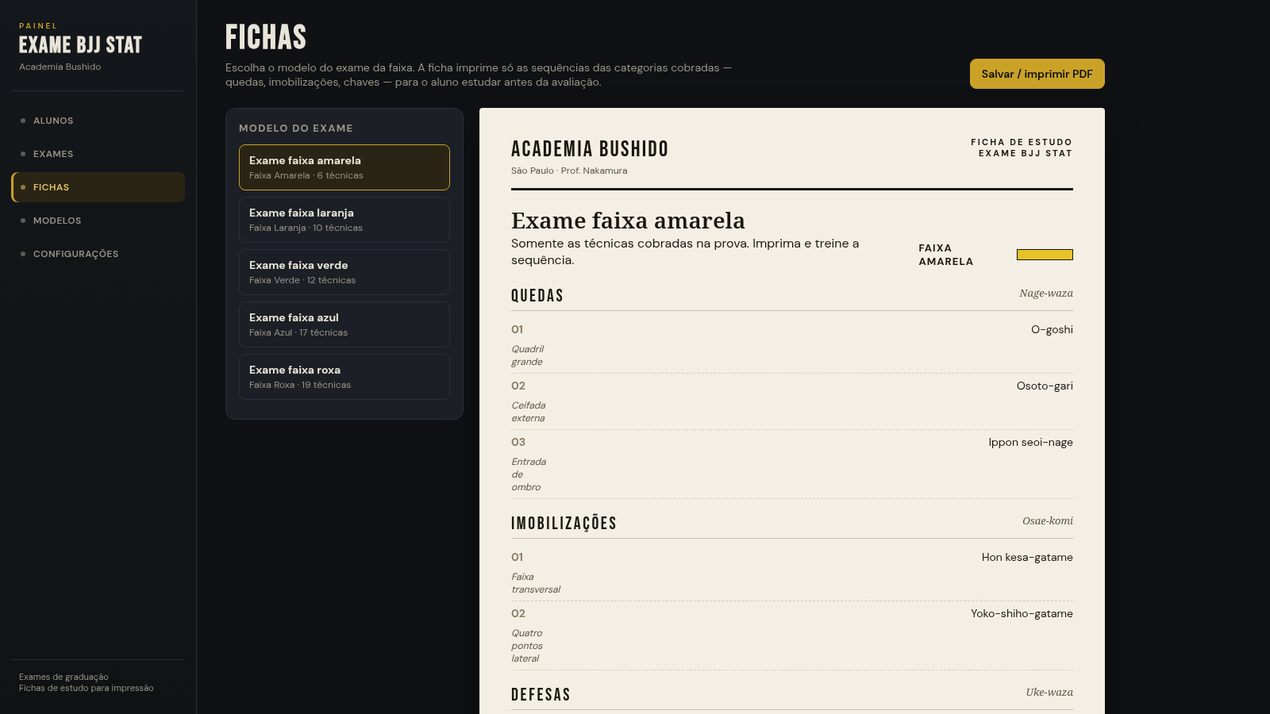Screen dimensions: 1270x714
Task: Pick the Exame faixa verde model
Action: click(344, 272)
